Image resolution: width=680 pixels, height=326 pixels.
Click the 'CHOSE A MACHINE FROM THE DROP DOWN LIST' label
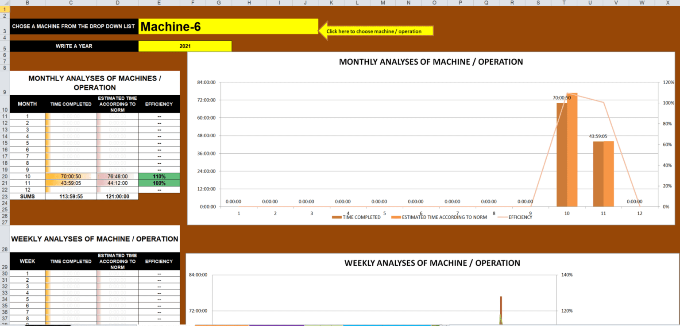[x=73, y=27]
